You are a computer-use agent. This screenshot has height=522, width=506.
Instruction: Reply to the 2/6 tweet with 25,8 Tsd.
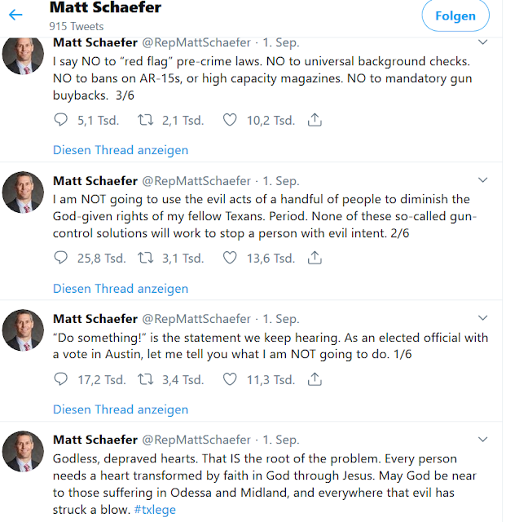click(x=60, y=259)
